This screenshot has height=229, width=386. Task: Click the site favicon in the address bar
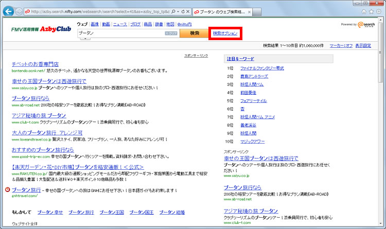point(27,11)
